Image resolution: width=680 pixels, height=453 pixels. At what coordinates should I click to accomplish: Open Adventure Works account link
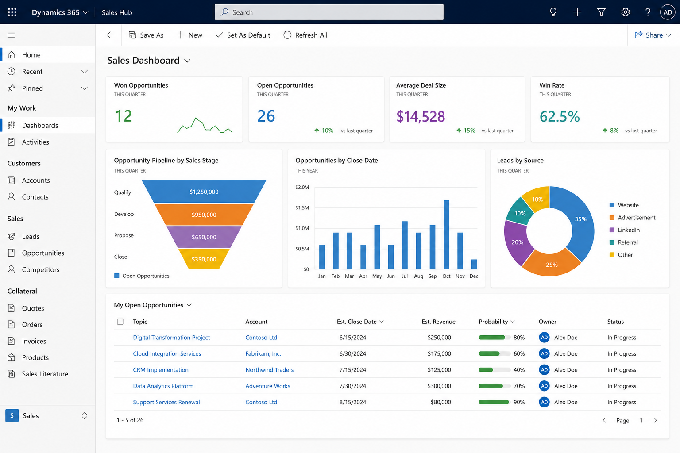268,386
